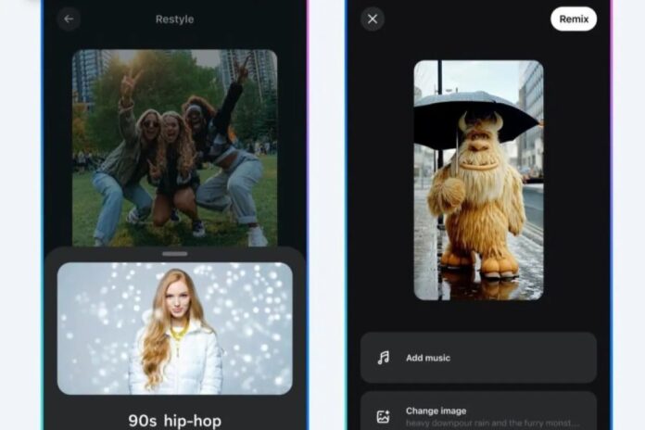The height and width of the screenshot is (430, 645).
Task: Select the group photo of friends in park
Action: click(175, 148)
